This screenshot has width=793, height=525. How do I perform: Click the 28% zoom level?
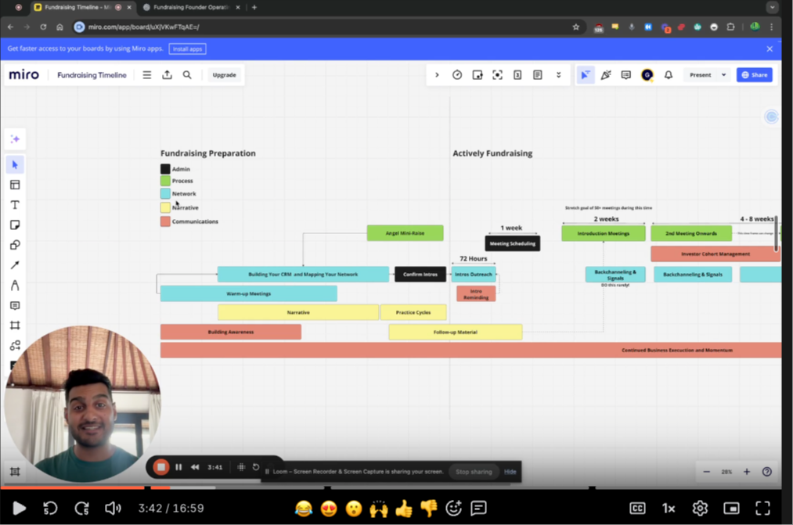pos(726,472)
